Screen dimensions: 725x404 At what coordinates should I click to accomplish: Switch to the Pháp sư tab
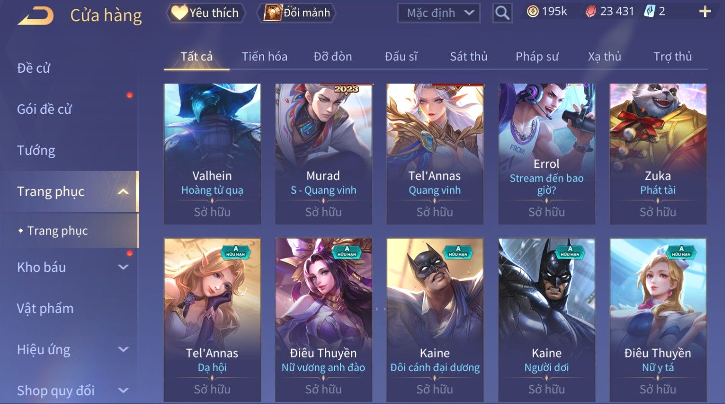point(537,56)
